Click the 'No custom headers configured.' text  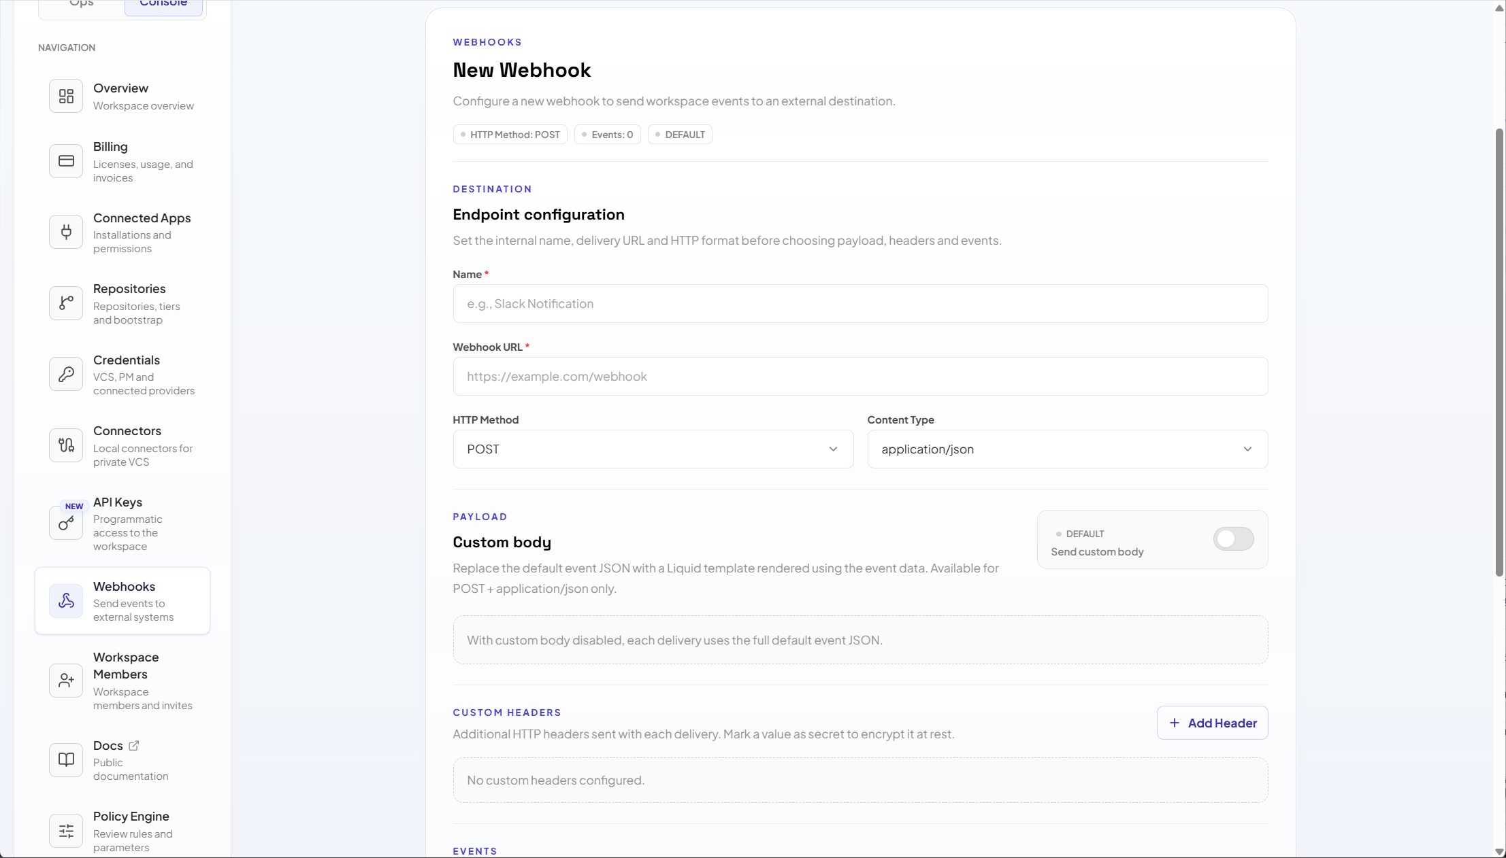(555, 780)
